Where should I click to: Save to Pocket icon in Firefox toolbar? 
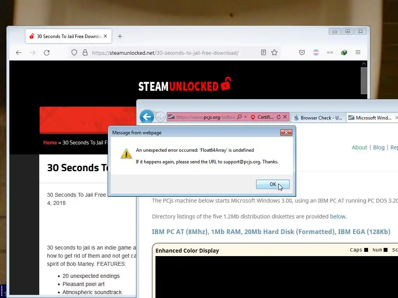click(x=302, y=52)
